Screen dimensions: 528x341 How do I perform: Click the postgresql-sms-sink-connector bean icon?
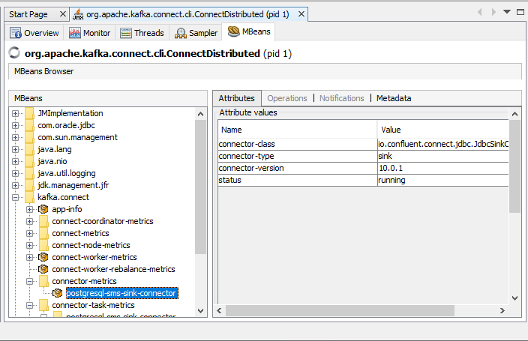[58, 293]
